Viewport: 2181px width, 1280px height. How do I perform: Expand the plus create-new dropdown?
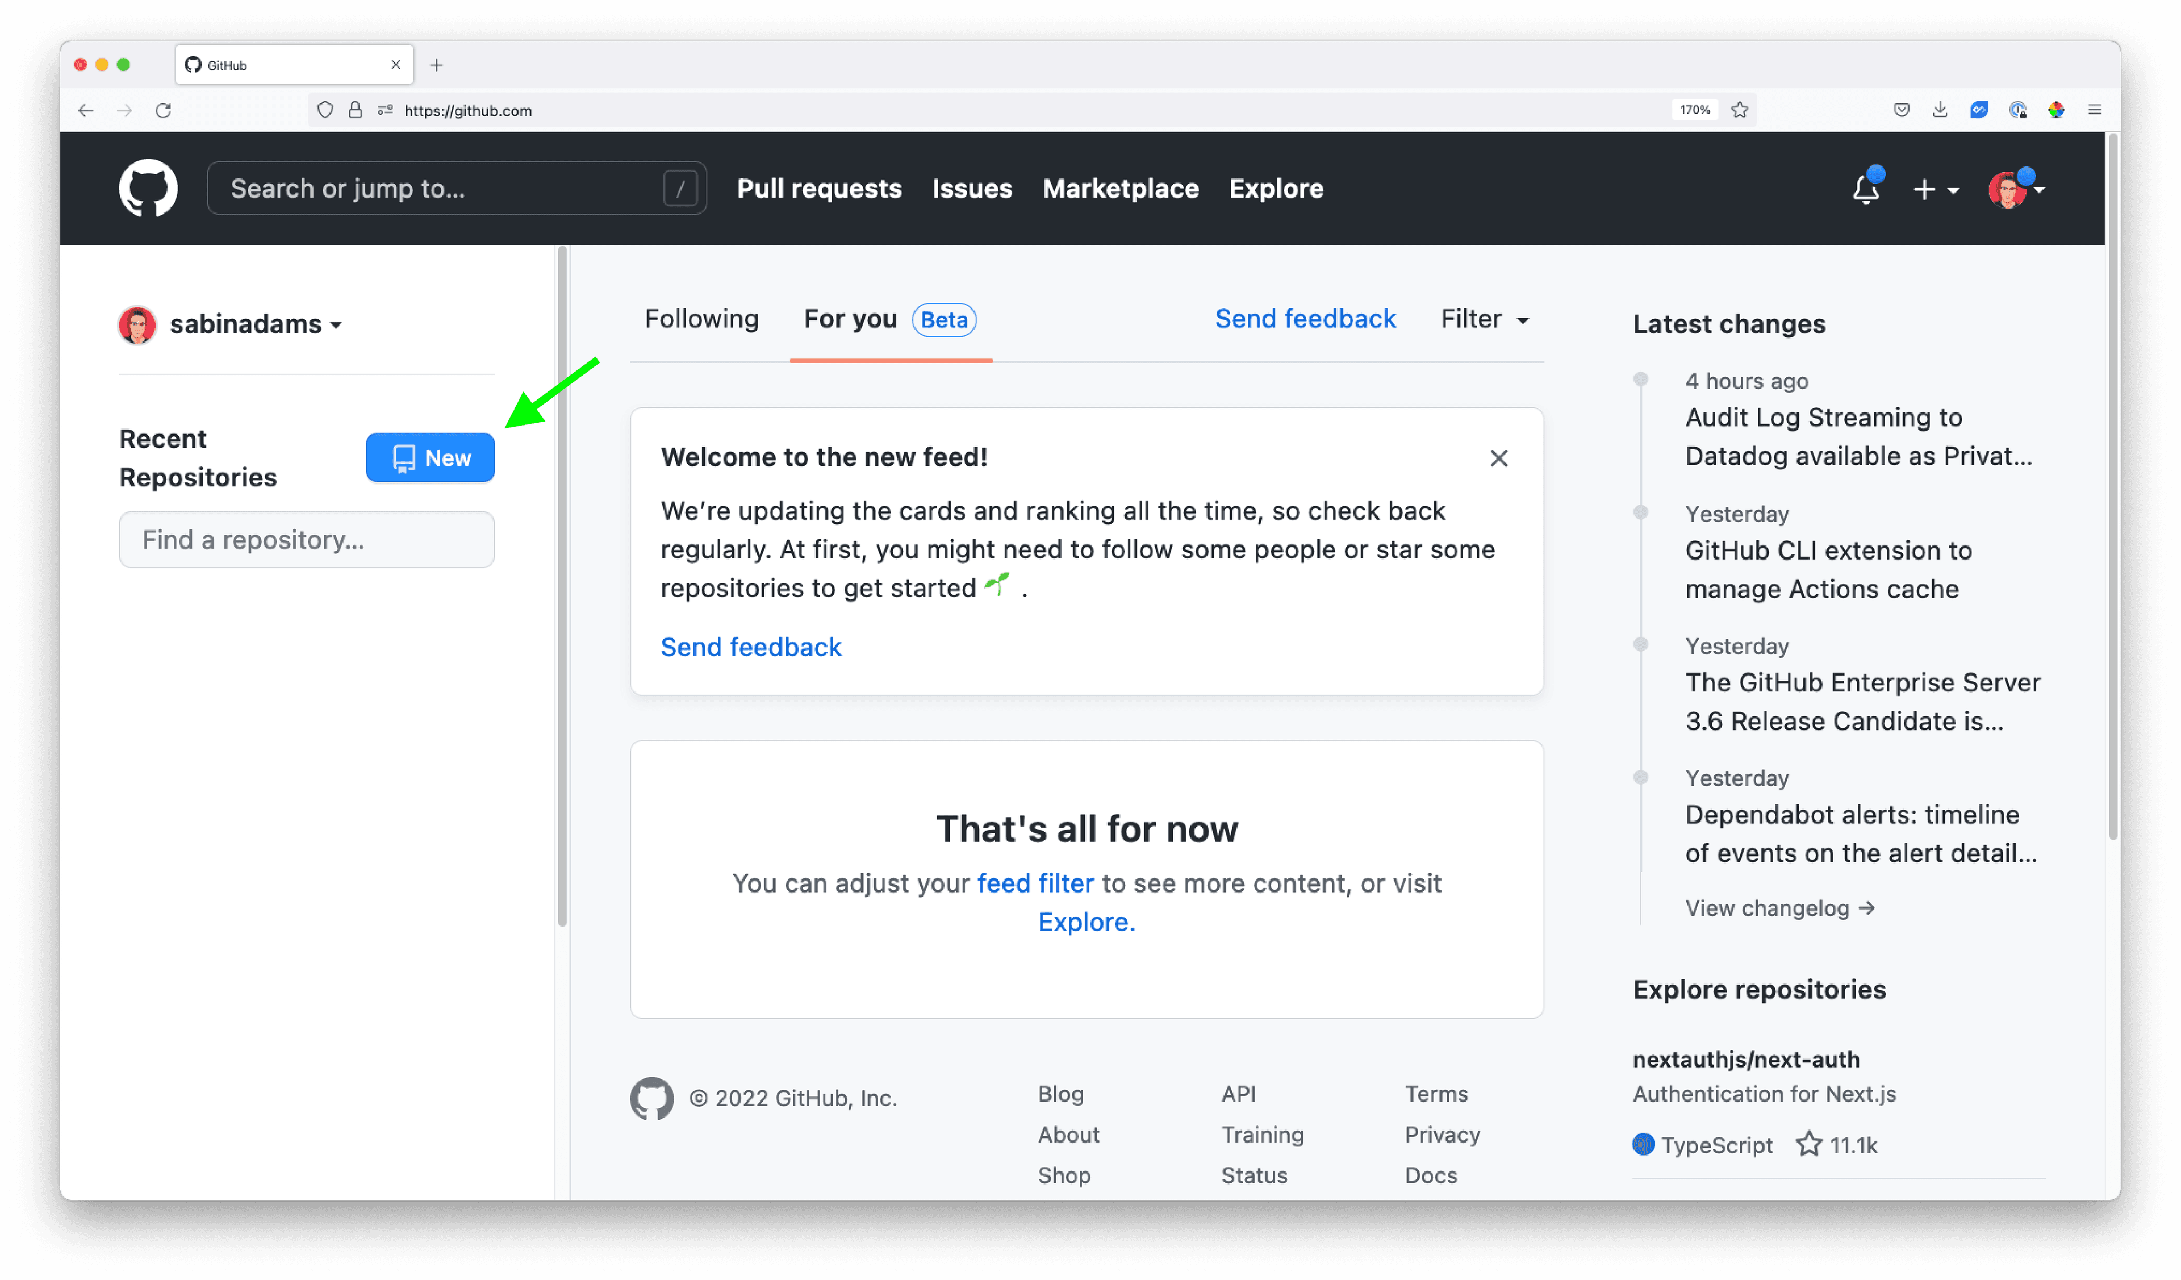(x=1935, y=189)
